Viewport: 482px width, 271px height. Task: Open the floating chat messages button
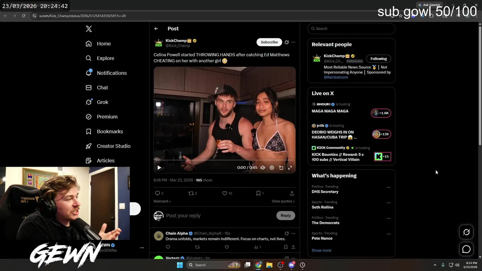(x=466, y=249)
